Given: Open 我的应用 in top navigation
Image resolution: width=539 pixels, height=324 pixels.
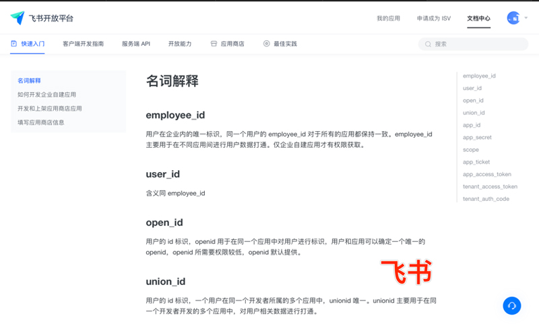Looking at the screenshot, I should (x=388, y=18).
